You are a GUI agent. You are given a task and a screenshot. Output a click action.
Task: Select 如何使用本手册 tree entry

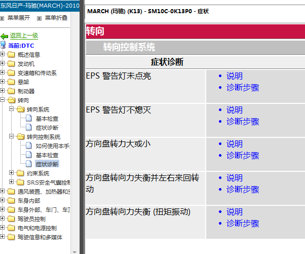(x=53, y=146)
